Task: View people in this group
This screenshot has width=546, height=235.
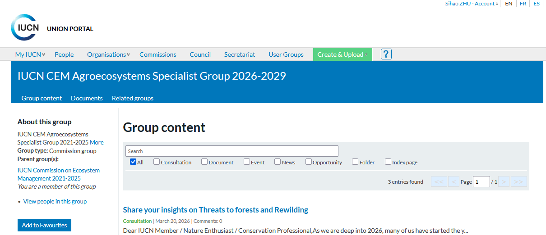Action: click(x=55, y=201)
